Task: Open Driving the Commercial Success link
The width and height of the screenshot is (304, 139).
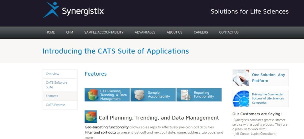Action: pos(268,99)
